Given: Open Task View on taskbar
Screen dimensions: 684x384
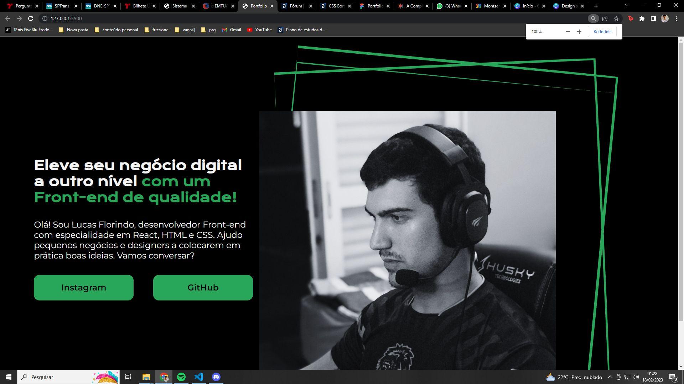Looking at the screenshot, I should pyautogui.click(x=128, y=377).
